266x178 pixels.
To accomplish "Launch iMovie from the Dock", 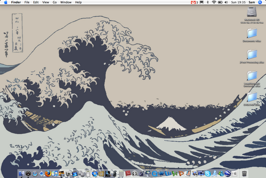I will coord(75,173).
